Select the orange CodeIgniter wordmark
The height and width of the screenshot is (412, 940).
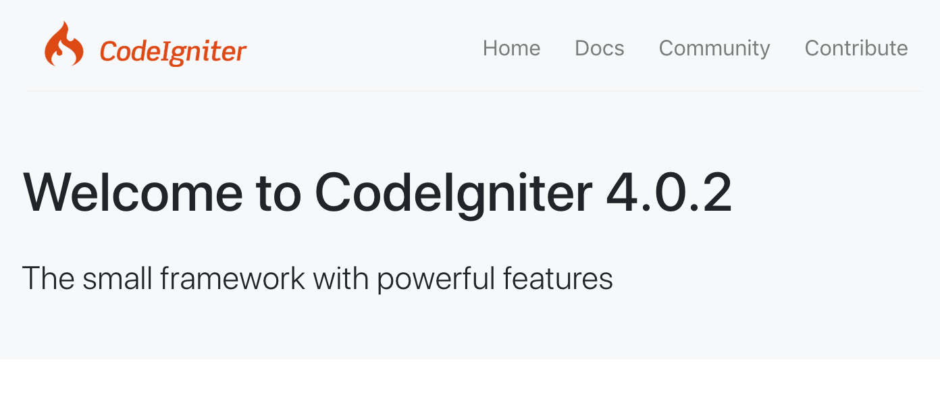(x=173, y=49)
